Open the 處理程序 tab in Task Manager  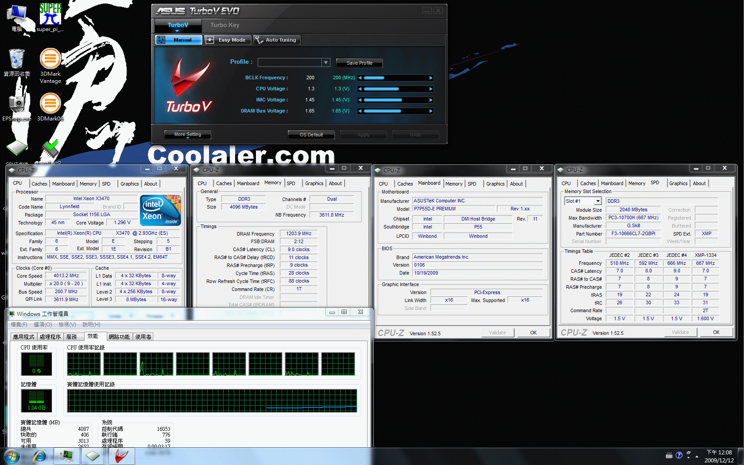coord(50,337)
